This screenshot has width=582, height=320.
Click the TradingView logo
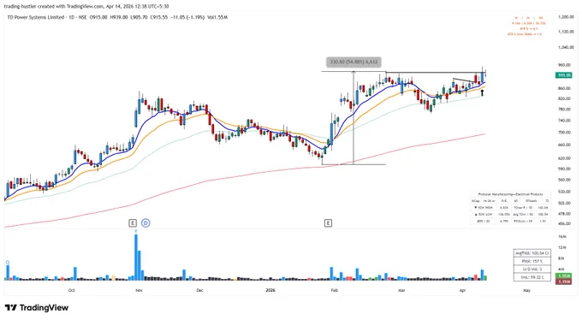click(x=37, y=308)
